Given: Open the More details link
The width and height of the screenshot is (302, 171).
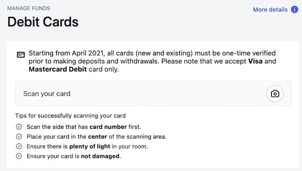Looking at the screenshot, I should coord(270,9).
